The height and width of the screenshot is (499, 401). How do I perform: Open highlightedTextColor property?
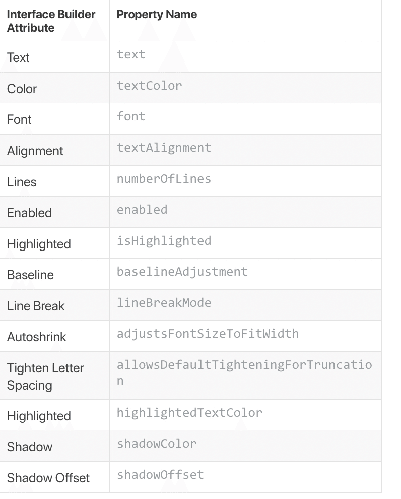(x=189, y=413)
